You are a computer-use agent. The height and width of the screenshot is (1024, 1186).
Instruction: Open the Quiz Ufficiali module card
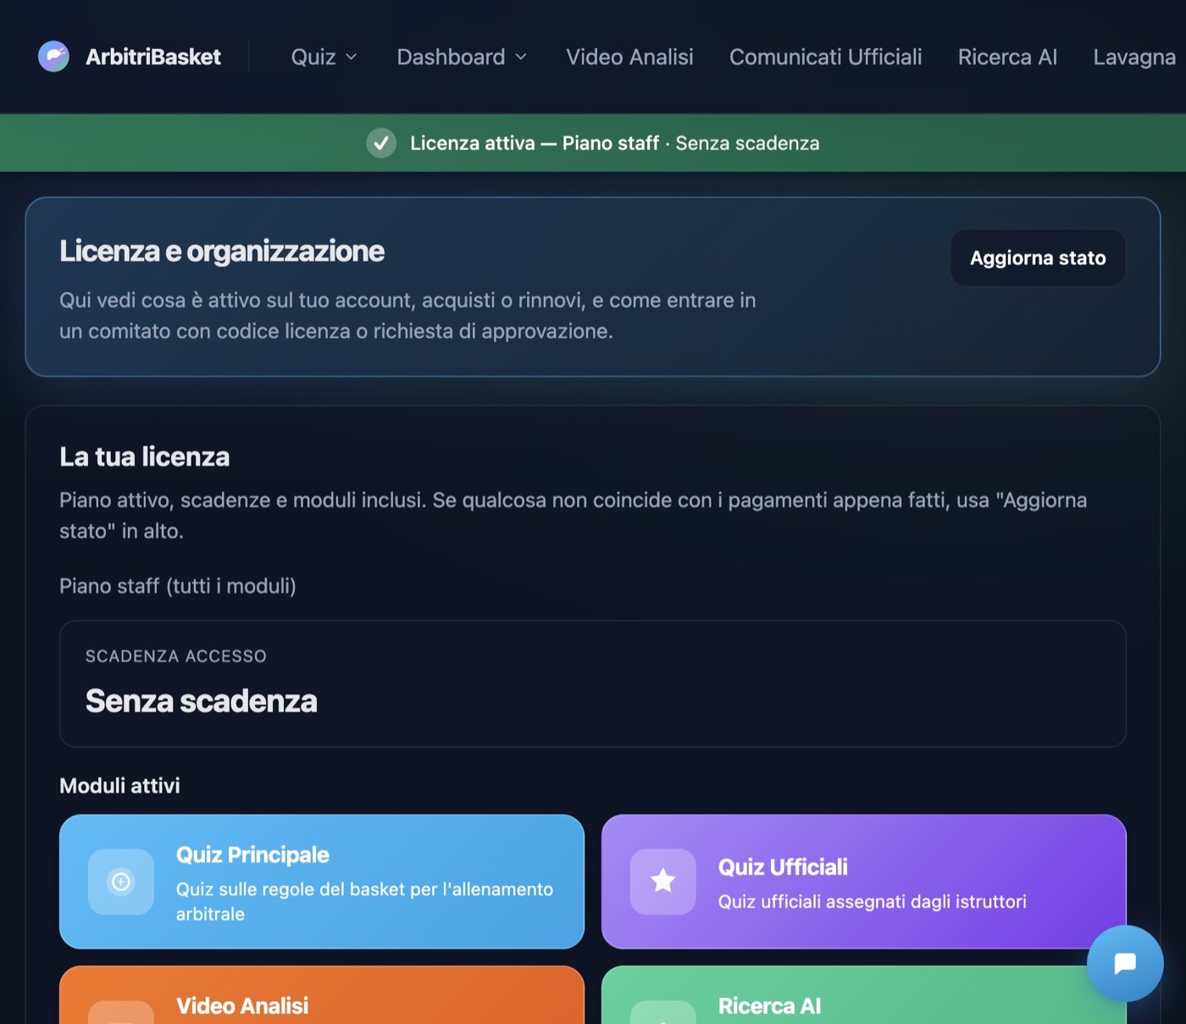coord(864,882)
